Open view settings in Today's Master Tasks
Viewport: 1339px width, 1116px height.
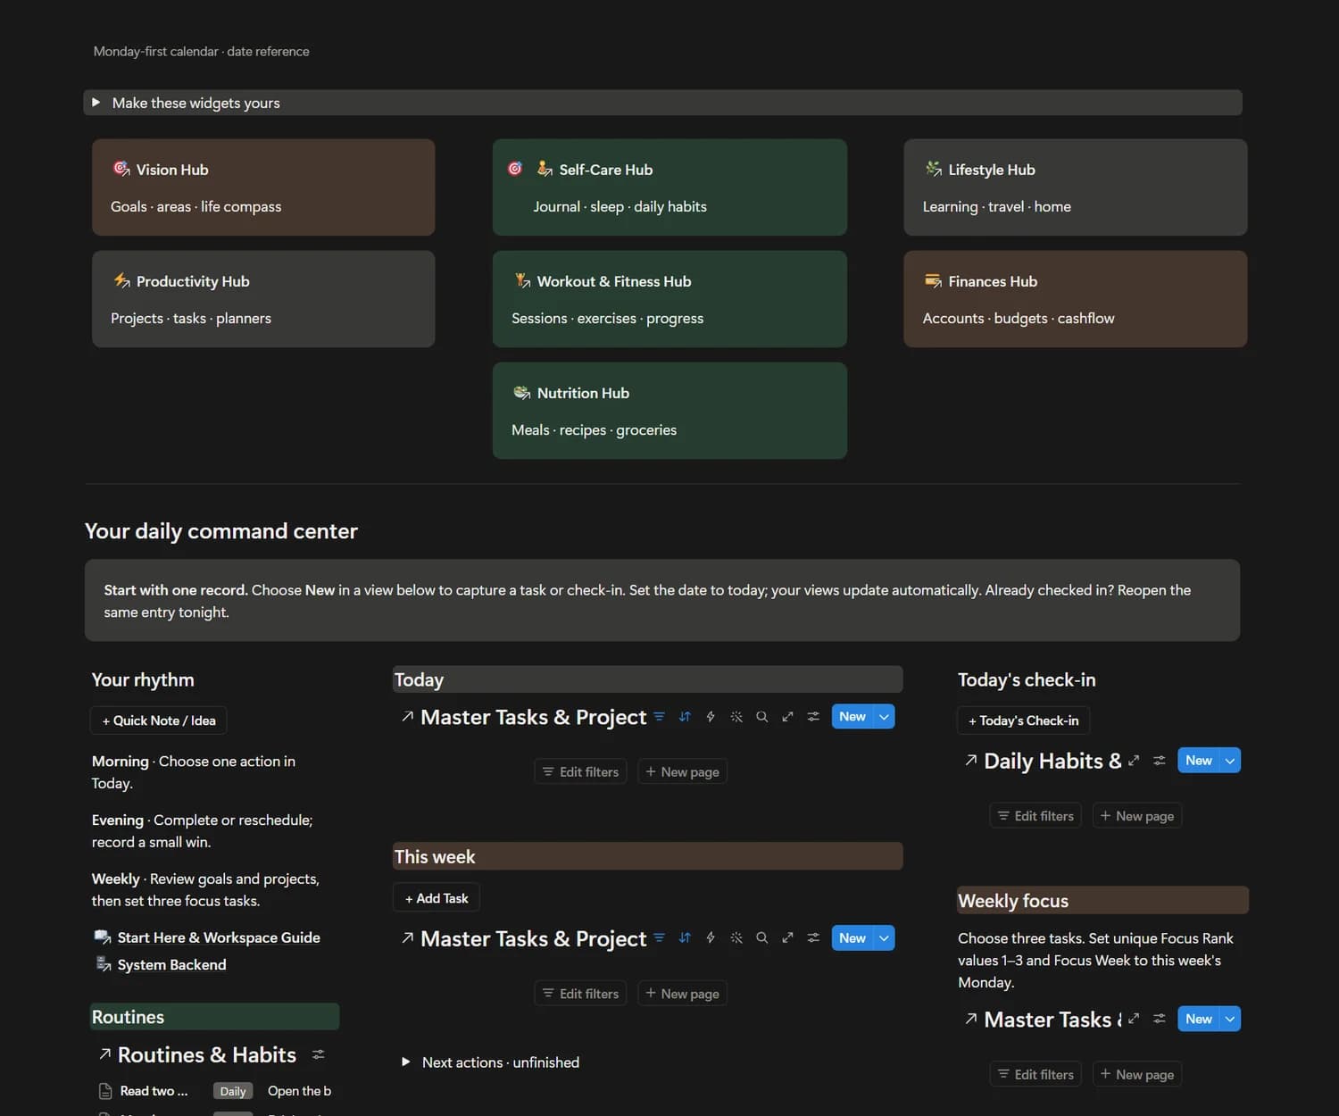pos(813,716)
